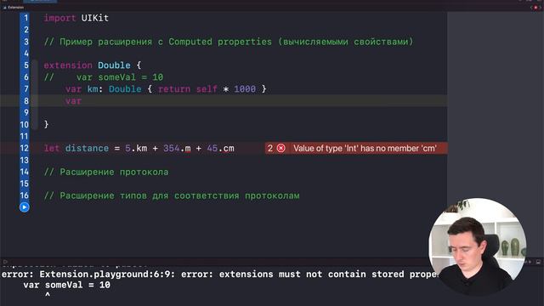
Task: Click line number 1 in gutter
Action: (25, 18)
